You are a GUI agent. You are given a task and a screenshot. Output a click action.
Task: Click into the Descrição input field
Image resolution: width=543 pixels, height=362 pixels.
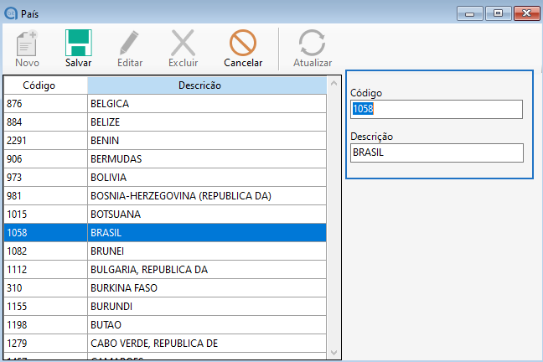[x=436, y=153]
